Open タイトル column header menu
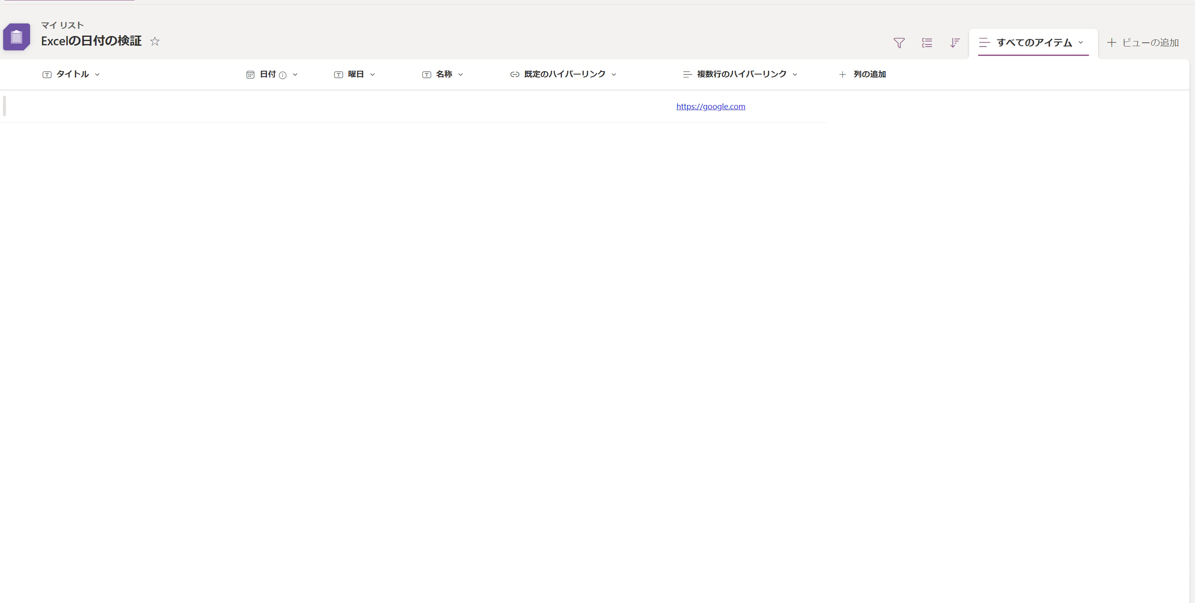Viewport: 1195px width, 603px height. coord(72,74)
